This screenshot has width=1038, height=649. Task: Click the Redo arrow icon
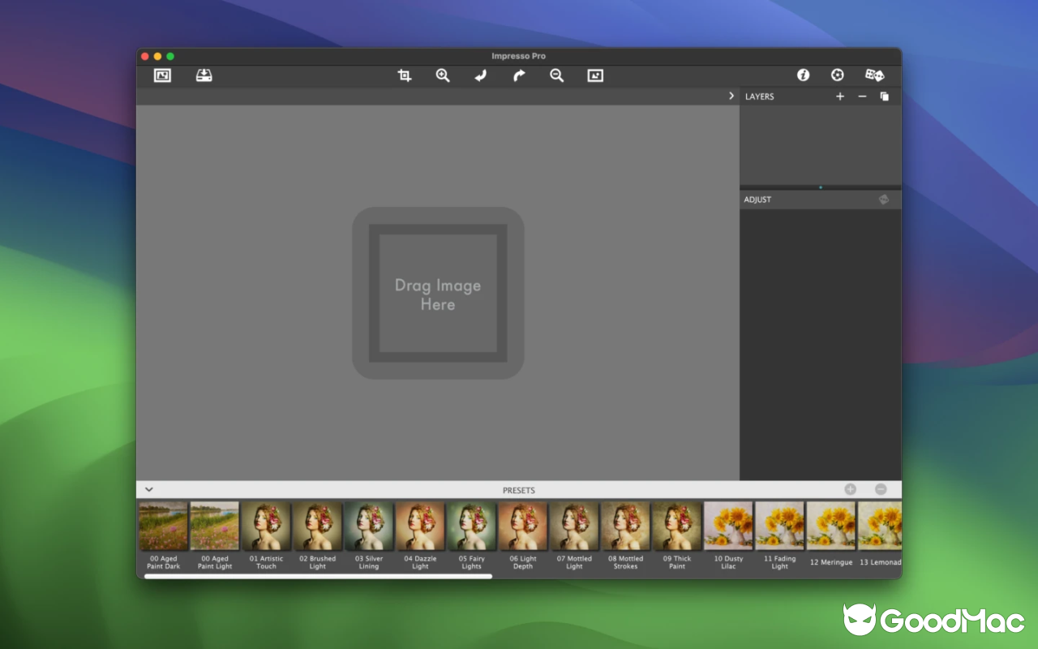[x=518, y=75]
